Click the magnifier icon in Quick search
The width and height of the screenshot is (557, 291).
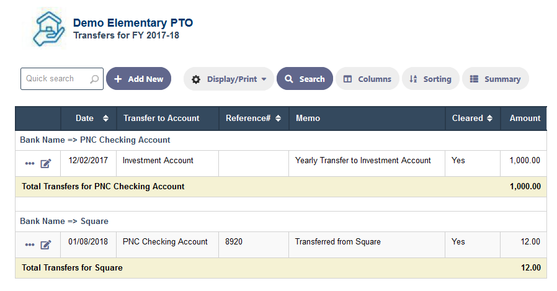click(94, 79)
